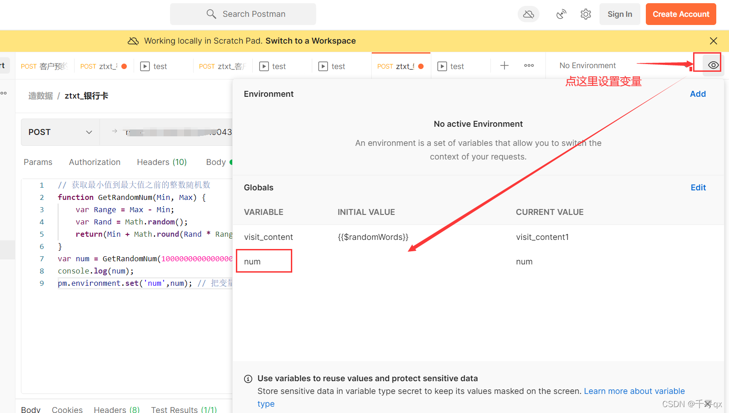729x413 pixels.
Task: Click code line 2 function declaration
Action: [x=132, y=197]
